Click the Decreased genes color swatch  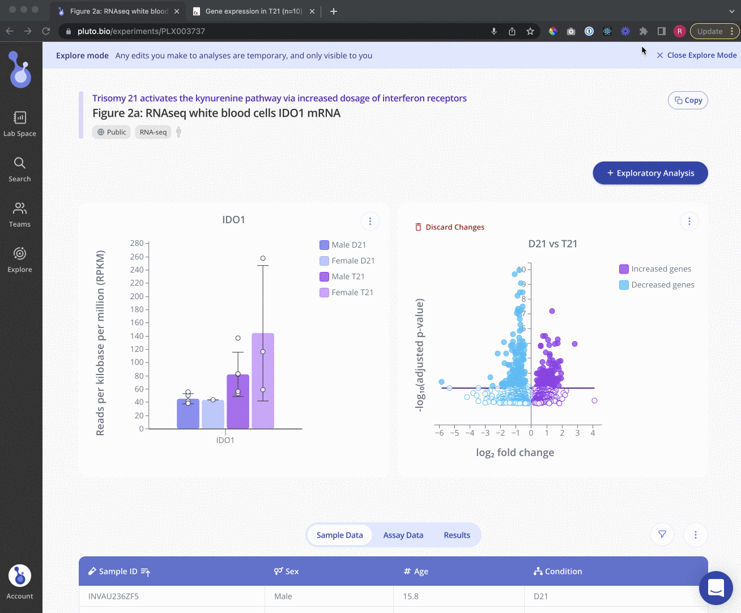624,285
